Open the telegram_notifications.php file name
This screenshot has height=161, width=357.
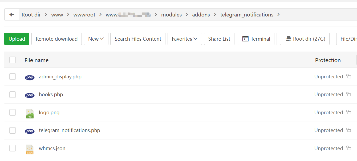tap(69, 130)
